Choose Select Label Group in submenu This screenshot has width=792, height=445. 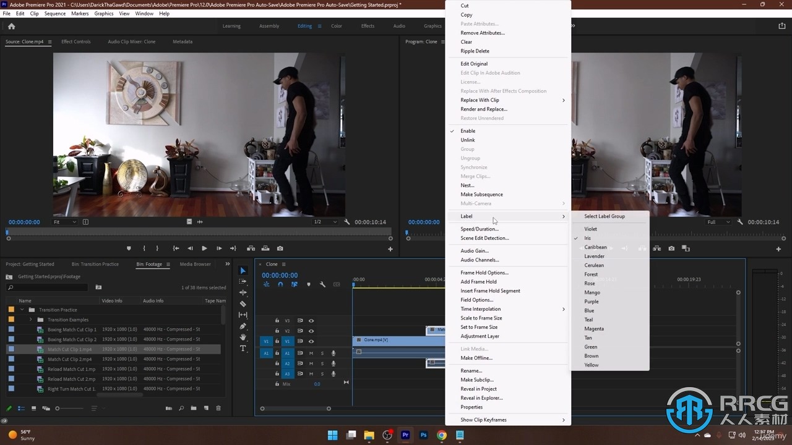pos(605,216)
